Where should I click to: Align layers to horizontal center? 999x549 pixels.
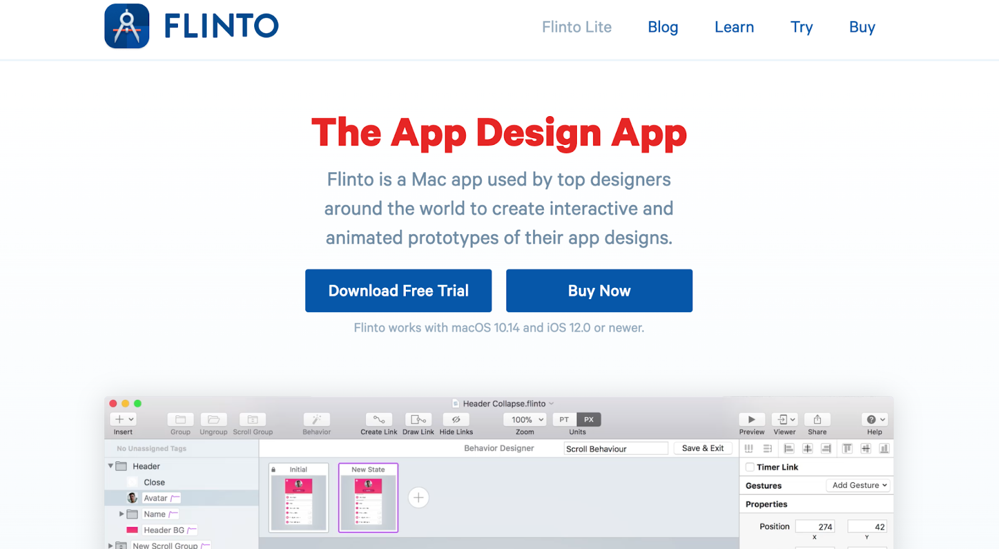[807, 448]
